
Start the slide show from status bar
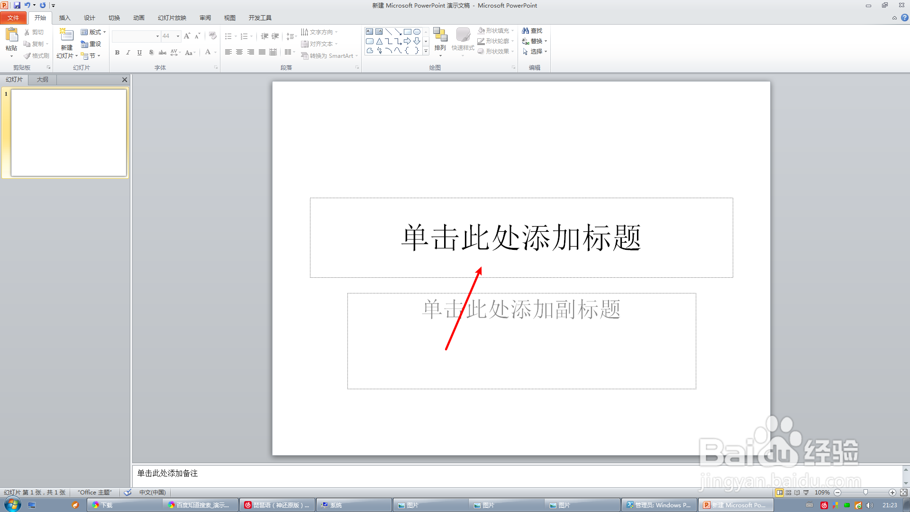pyautogui.click(x=806, y=493)
